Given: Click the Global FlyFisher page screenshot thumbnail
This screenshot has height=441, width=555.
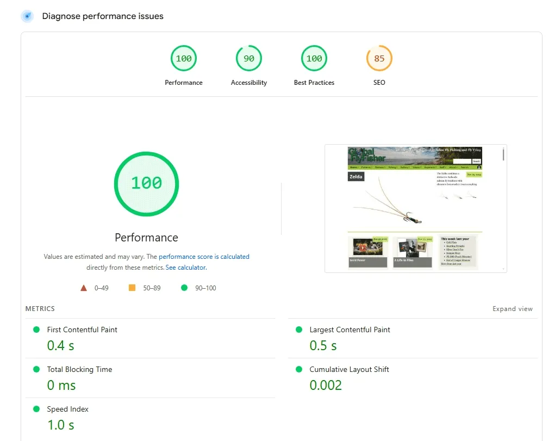Looking at the screenshot, I should (415, 208).
